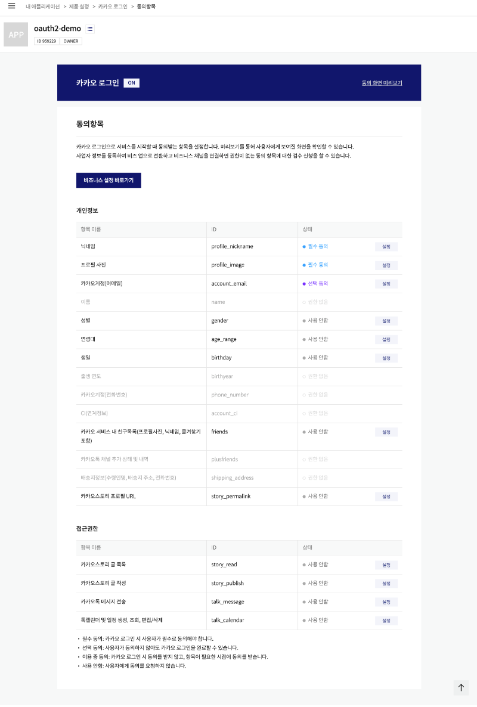Click 설정 for profile_image row
This screenshot has width=477, height=707.
tap(386, 266)
